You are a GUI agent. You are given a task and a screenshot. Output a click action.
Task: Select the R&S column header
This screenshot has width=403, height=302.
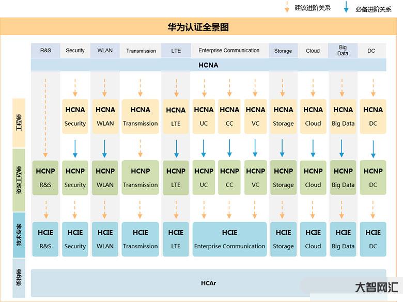(x=45, y=50)
